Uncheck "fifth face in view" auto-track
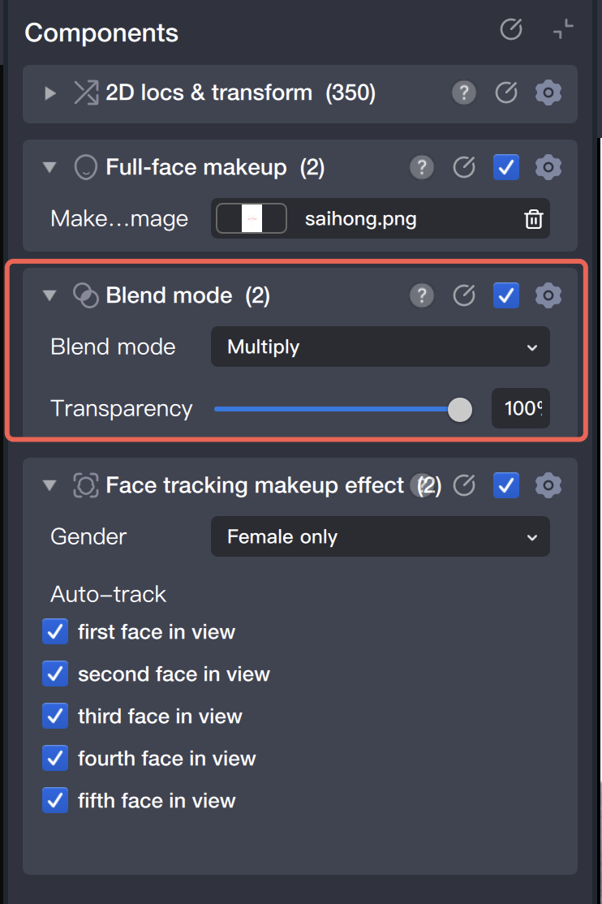 tap(55, 800)
